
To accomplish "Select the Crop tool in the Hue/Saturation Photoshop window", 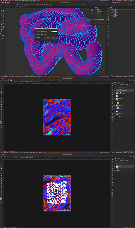I will 1,91.
